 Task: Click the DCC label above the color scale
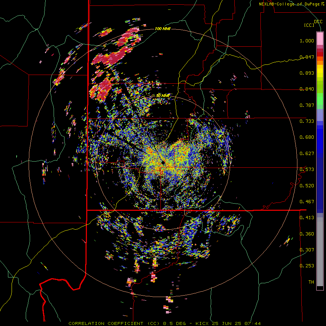click(x=318, y=22)
